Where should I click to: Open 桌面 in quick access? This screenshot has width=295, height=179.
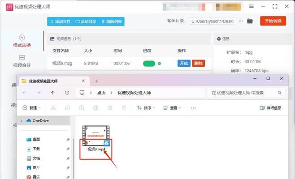[33, 139]
